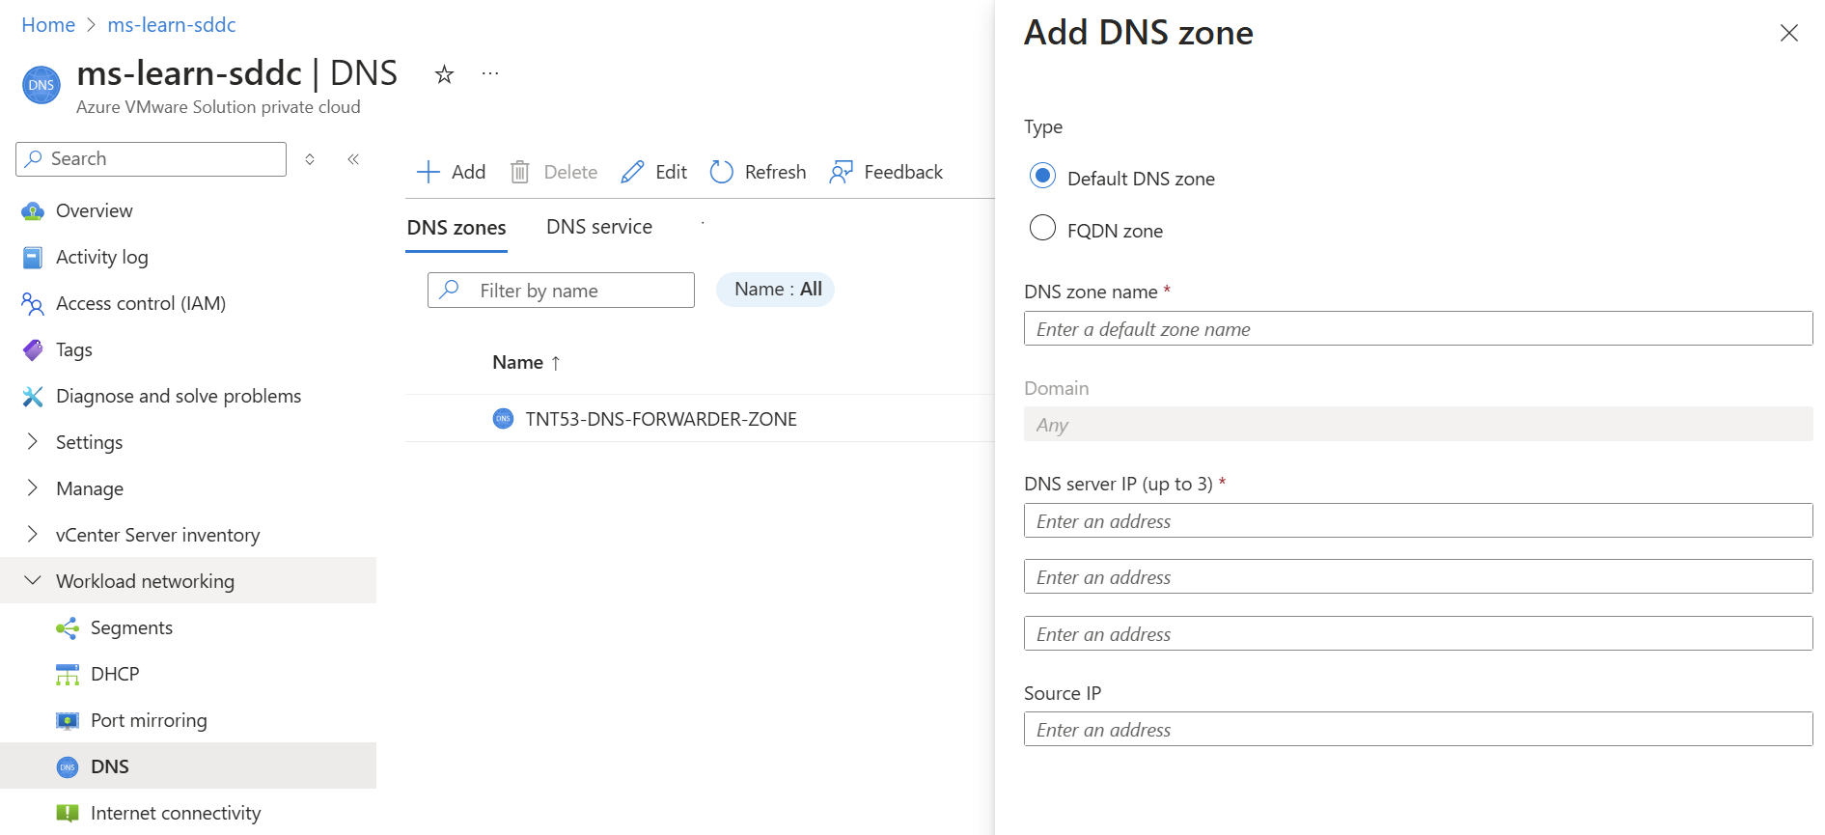Open Internet connectivity item
Screen dimensions: 1825x835
pyautogui.click(x=176, y=813)
